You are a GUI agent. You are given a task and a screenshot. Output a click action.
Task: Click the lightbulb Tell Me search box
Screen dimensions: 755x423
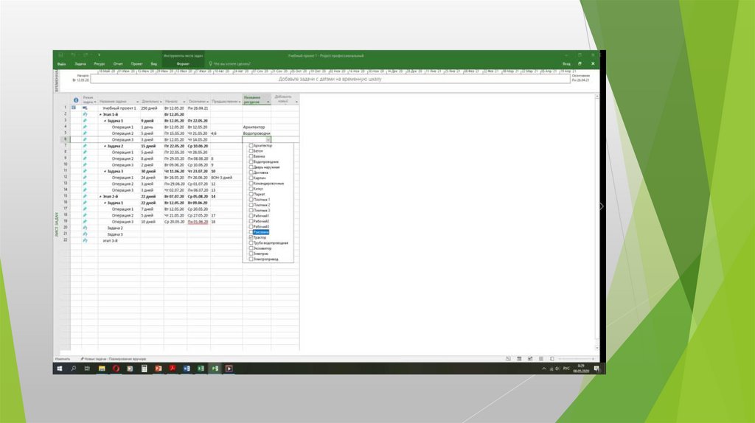click(x=229, y=63)
